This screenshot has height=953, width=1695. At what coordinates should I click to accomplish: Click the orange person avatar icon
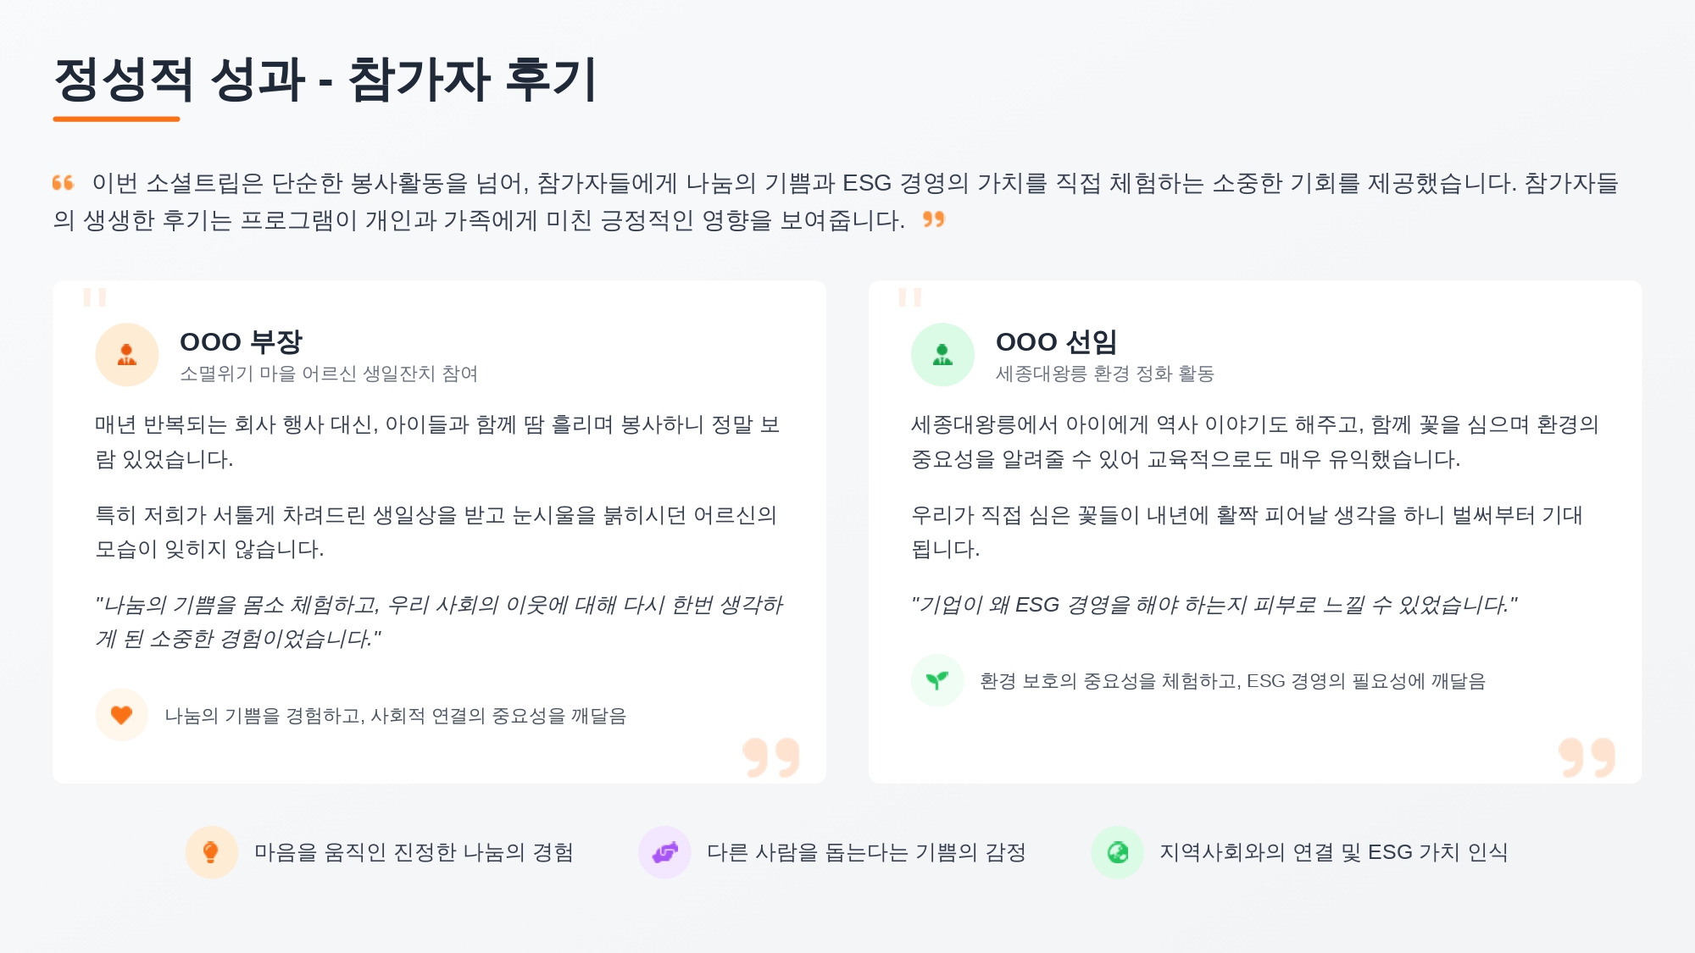click(127, 355)
